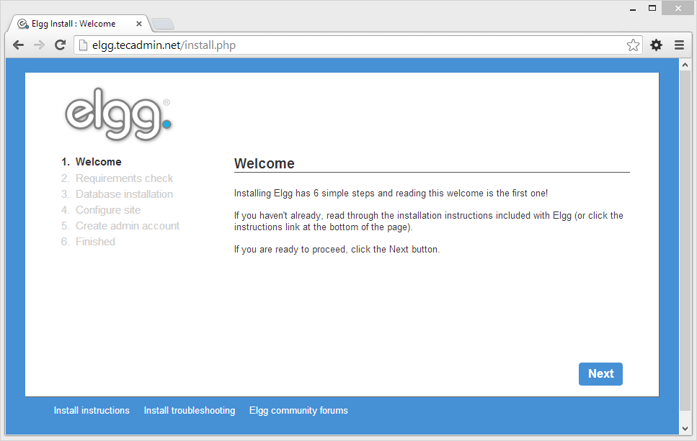Click the scrollbar up arrow
The height and width of the screenshot is (441, 697).
coord(685,65)
